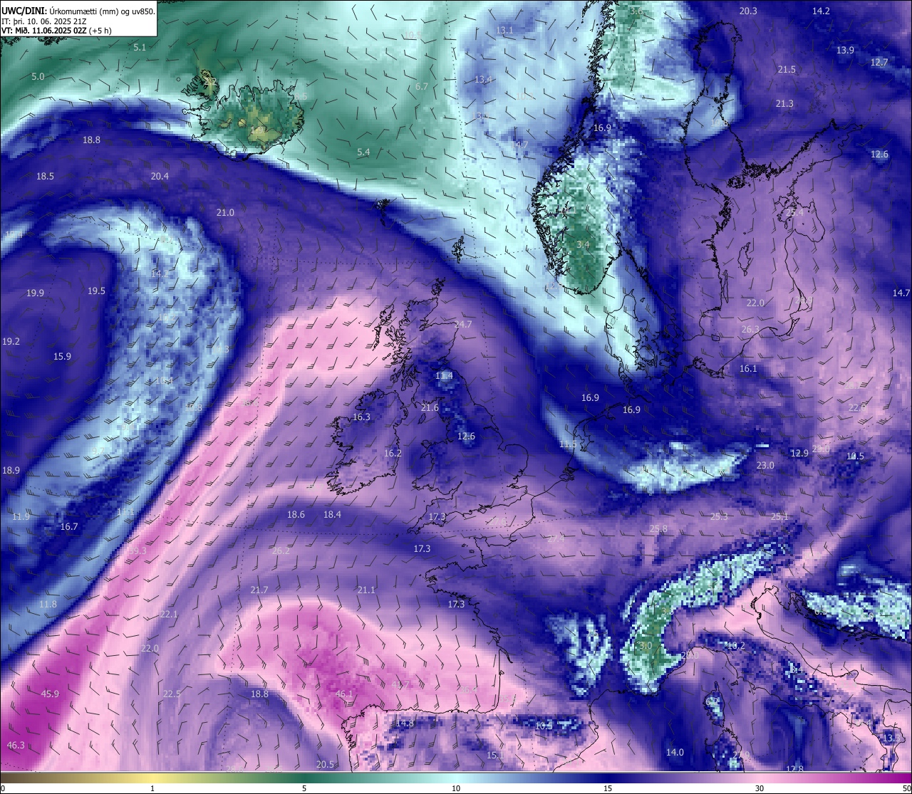The width and height of the screenshot is (912, 794).
Task: Click the 6.7 value in the Norwegian Sea
Action: [x=422, y=87]
